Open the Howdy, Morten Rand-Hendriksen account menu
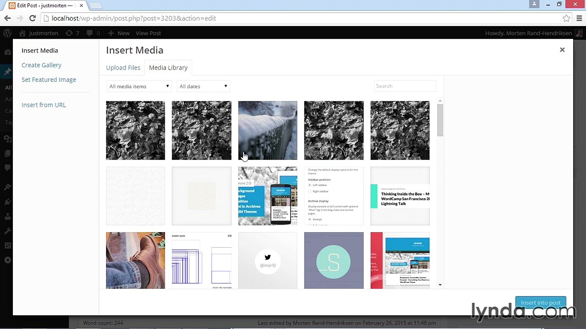586x329 pixels. 533,33
